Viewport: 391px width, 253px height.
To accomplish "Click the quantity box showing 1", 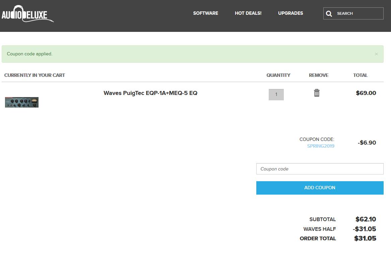I will [276, 94].
